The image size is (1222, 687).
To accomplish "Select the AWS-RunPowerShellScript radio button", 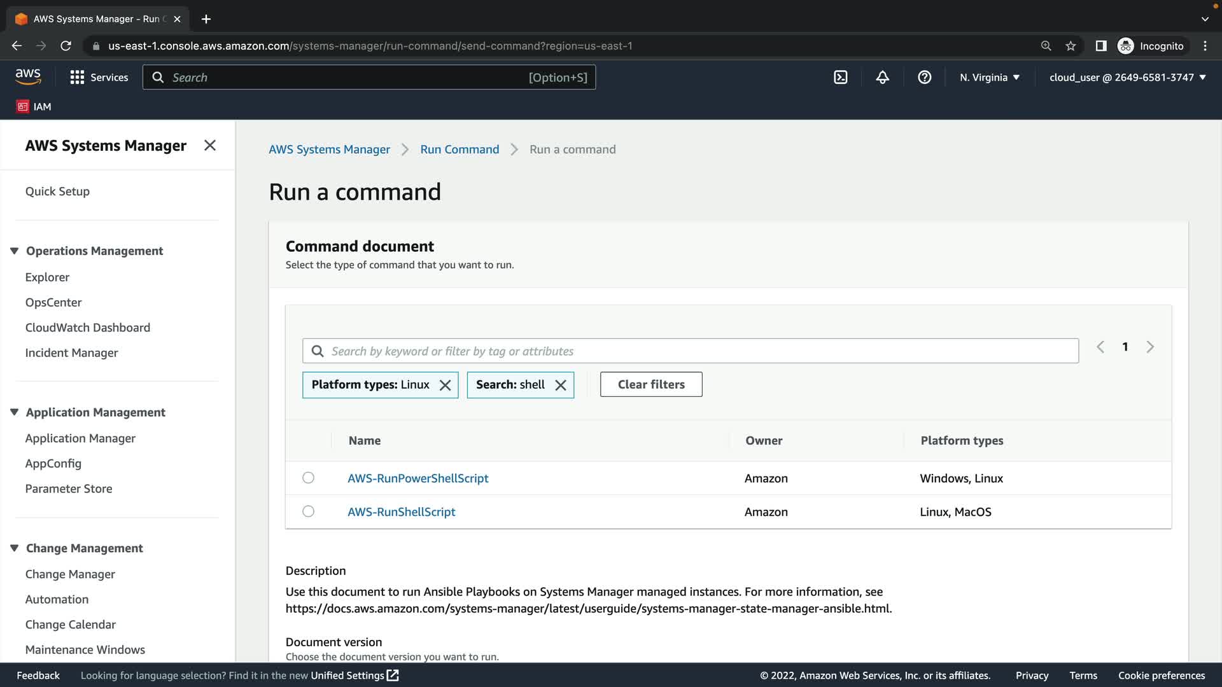I will (x=308, y=478).
